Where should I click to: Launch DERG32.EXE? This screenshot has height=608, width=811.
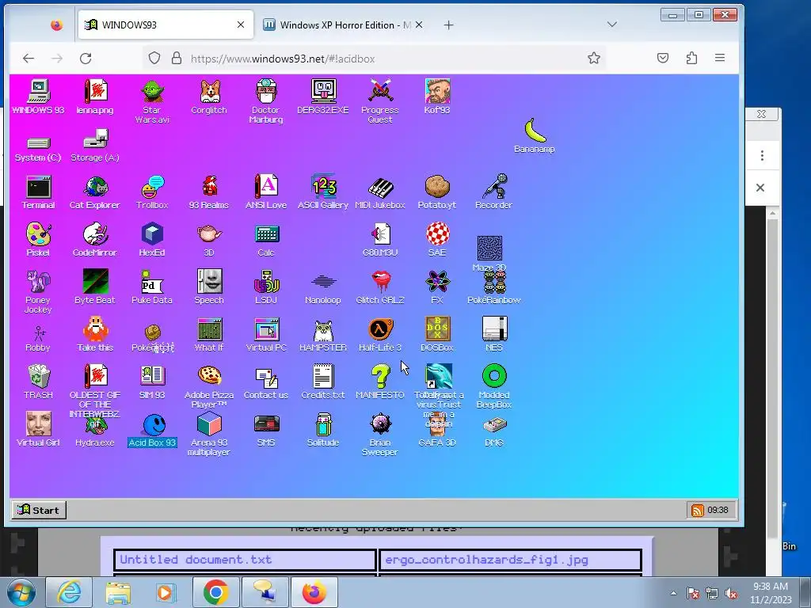coord(323,92)
